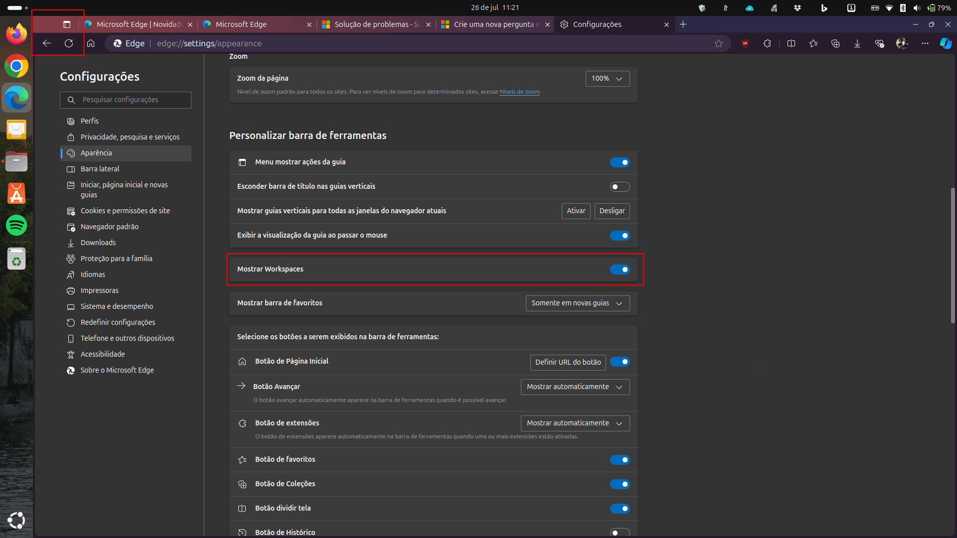957x538 pixels.
Task: Expand the Botão de extensões dropdown
Action: (x=575, y=422)
